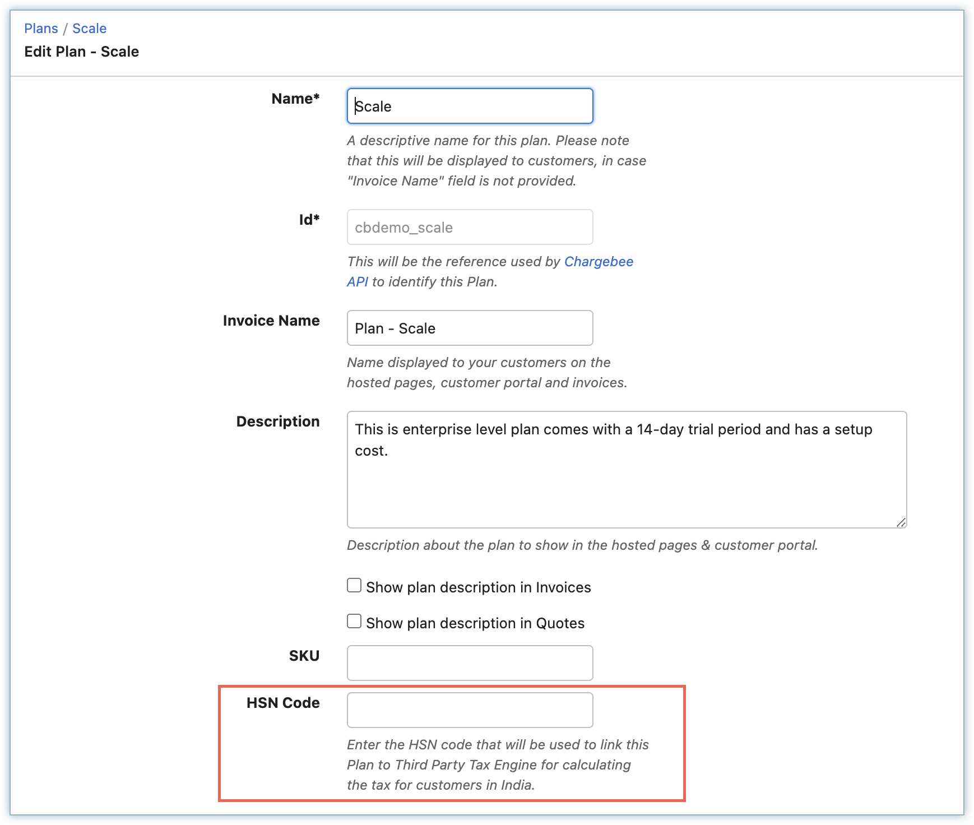The image size is (974, 825).
Task: Click the HSN Code label
Action: (283, 703)
